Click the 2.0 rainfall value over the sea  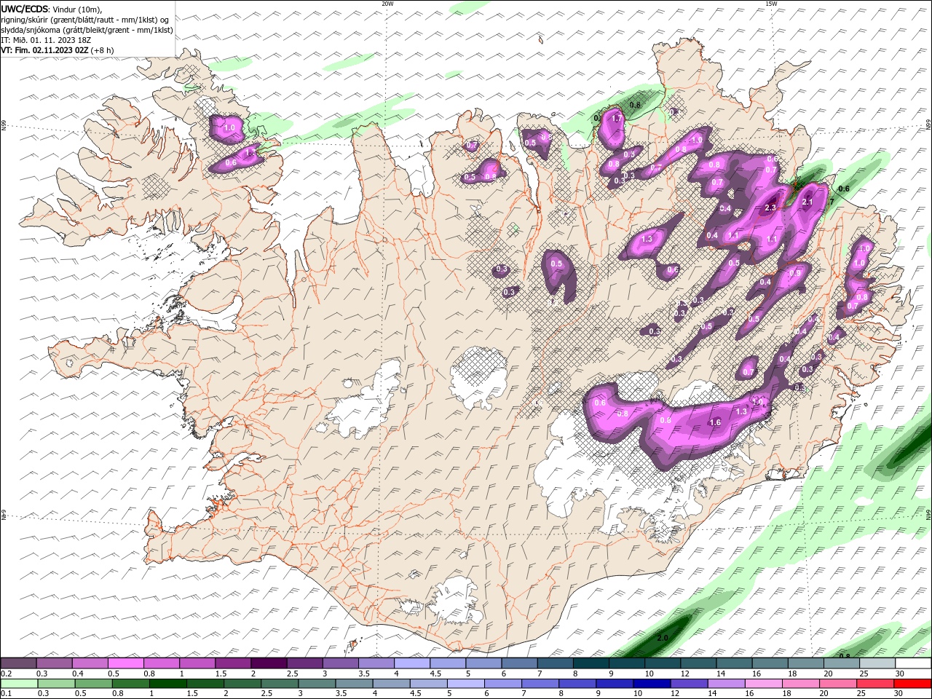[x=663, y=638]
